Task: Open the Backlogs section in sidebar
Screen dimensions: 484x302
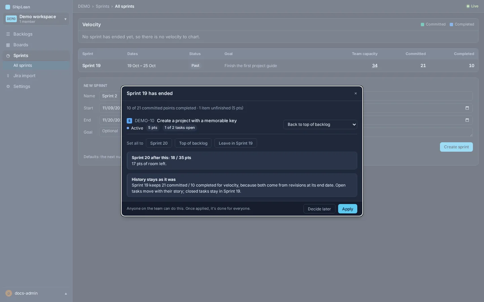Action: click(x=36, y=34)
